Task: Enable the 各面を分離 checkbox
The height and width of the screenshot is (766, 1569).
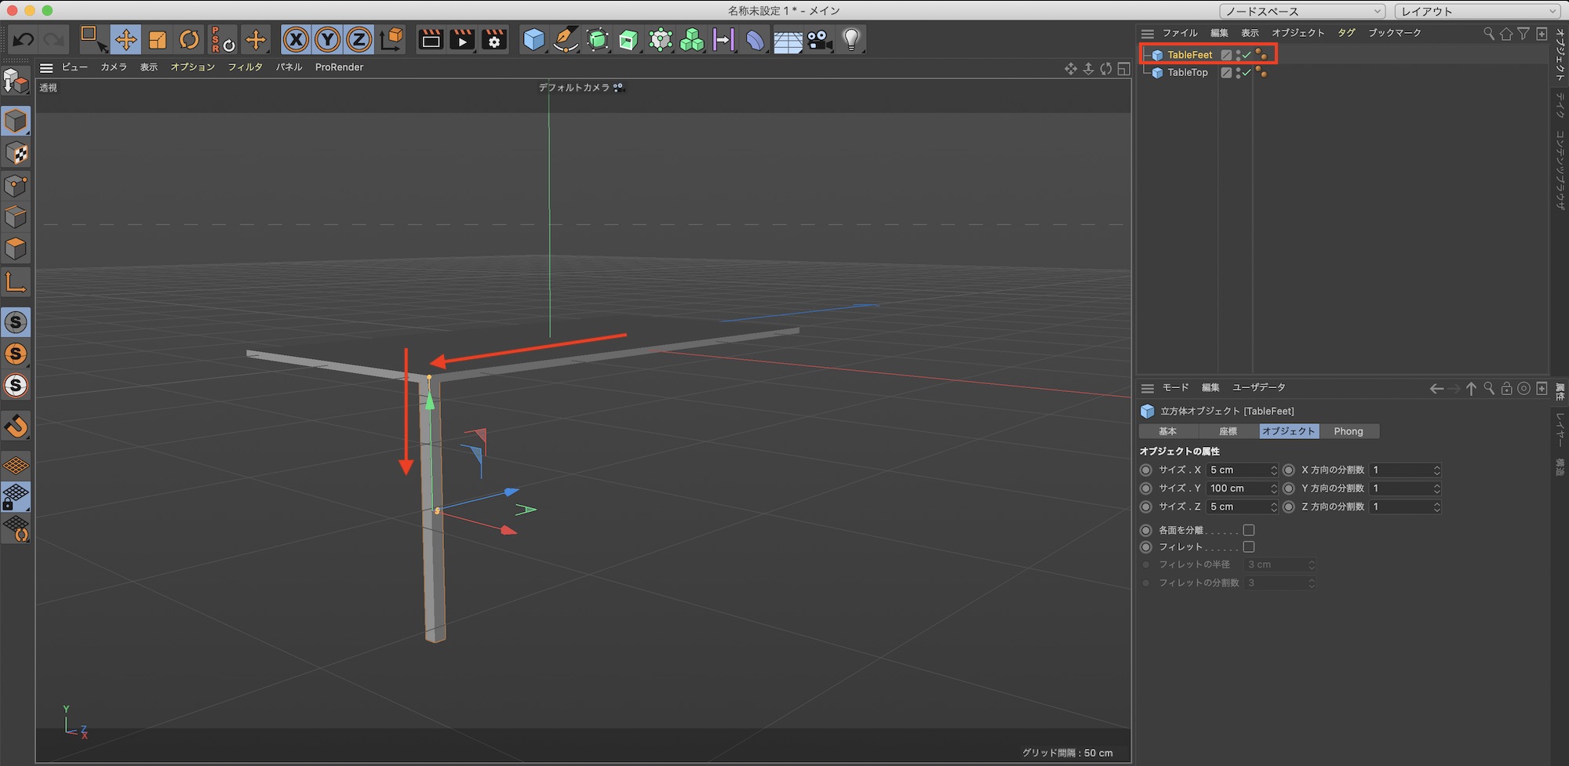Action: 1249,530
